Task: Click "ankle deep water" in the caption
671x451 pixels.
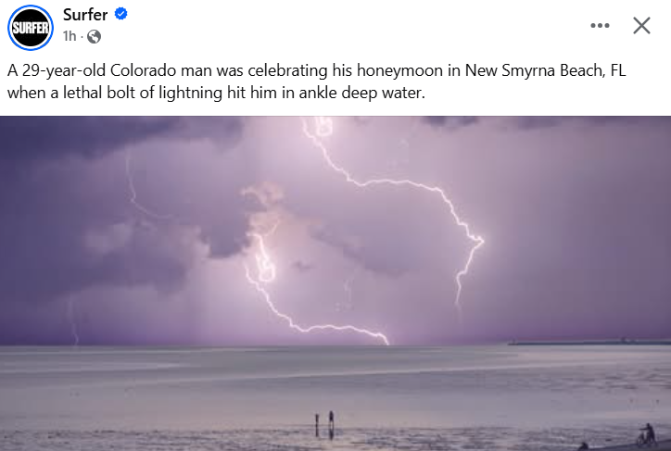Action: (x=361, y=93)
